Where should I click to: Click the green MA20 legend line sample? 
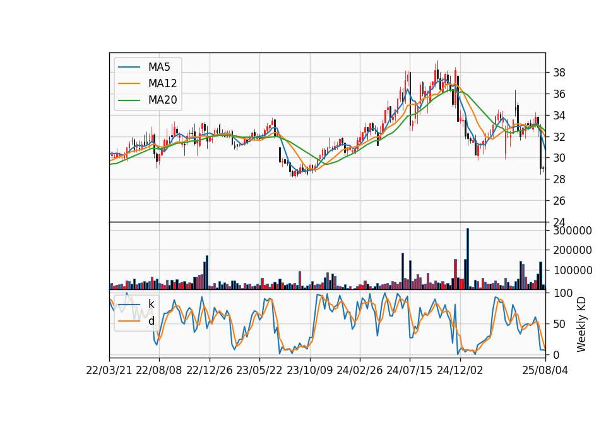point(129,100)
